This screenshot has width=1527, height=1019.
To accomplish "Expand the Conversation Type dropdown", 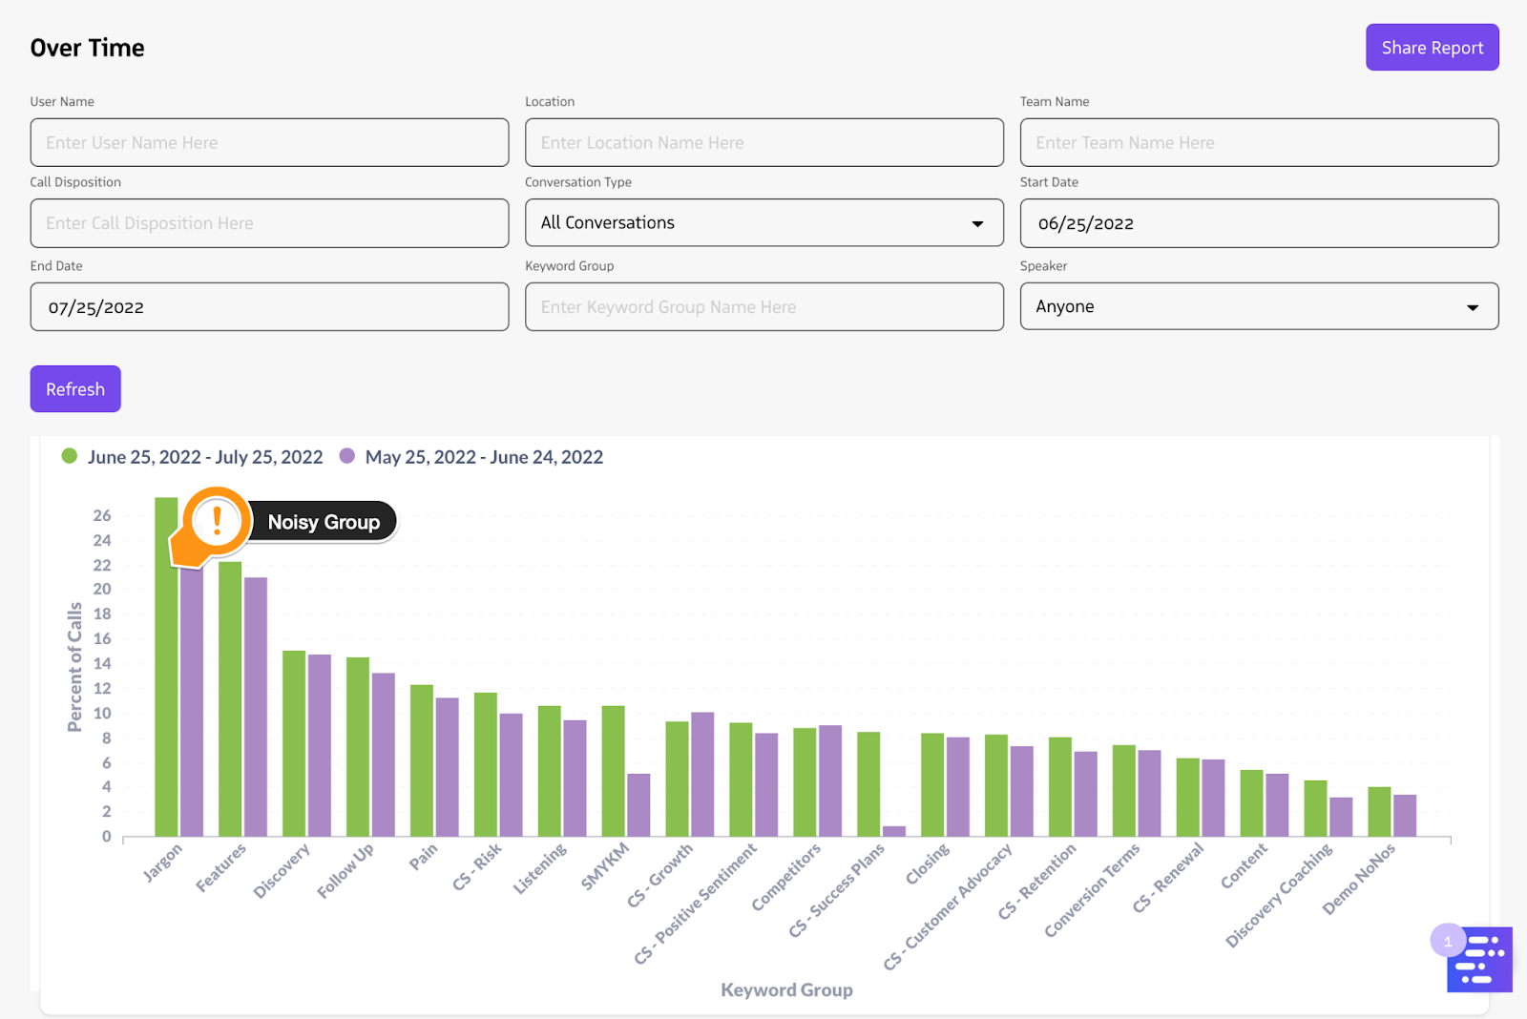I will (x=763, y=223).
